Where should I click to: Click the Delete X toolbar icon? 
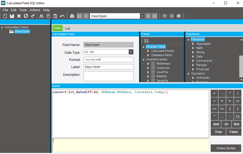click(19, 16)
